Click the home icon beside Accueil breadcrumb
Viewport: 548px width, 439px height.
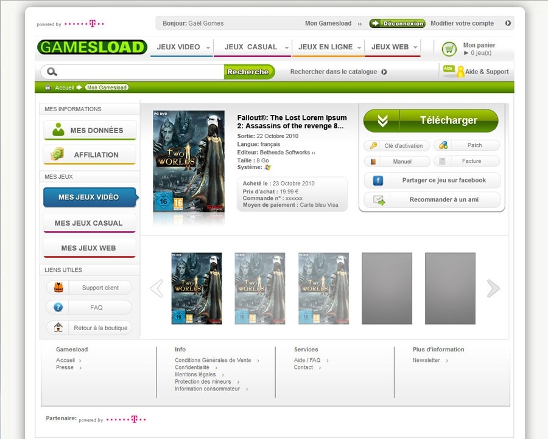point(48,88)
